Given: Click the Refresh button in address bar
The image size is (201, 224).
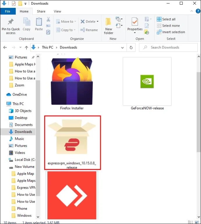Looking at the screenshot, I should click(x=131, y=47).
